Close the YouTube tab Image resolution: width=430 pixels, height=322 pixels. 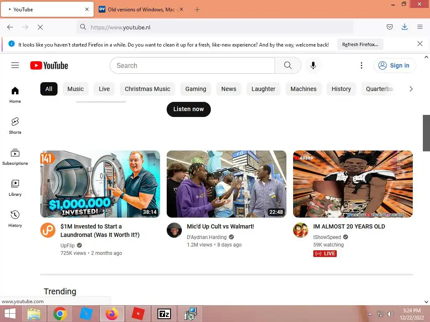(87, 9)
